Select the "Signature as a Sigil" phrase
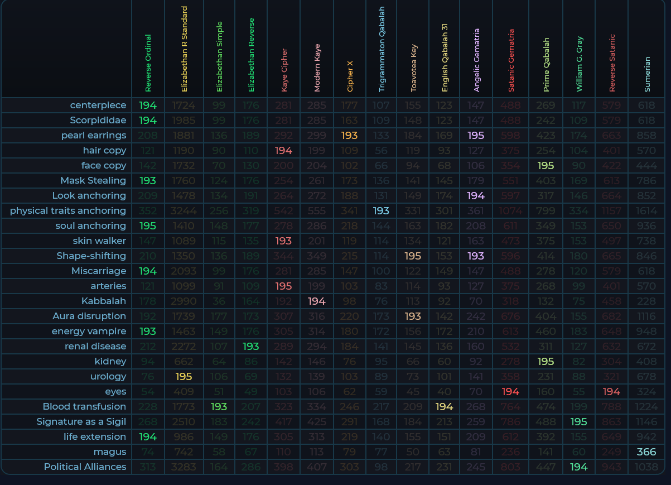671x485 pixels. point(81,422)
